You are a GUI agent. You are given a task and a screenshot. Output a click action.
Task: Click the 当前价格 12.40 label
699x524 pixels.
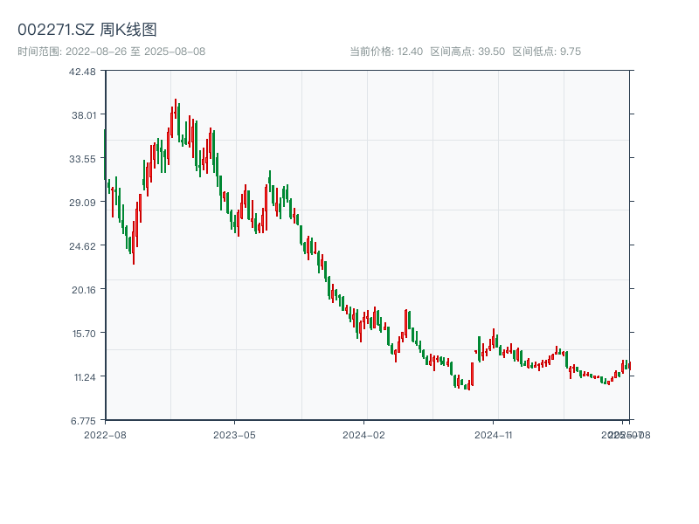point(385,52)
